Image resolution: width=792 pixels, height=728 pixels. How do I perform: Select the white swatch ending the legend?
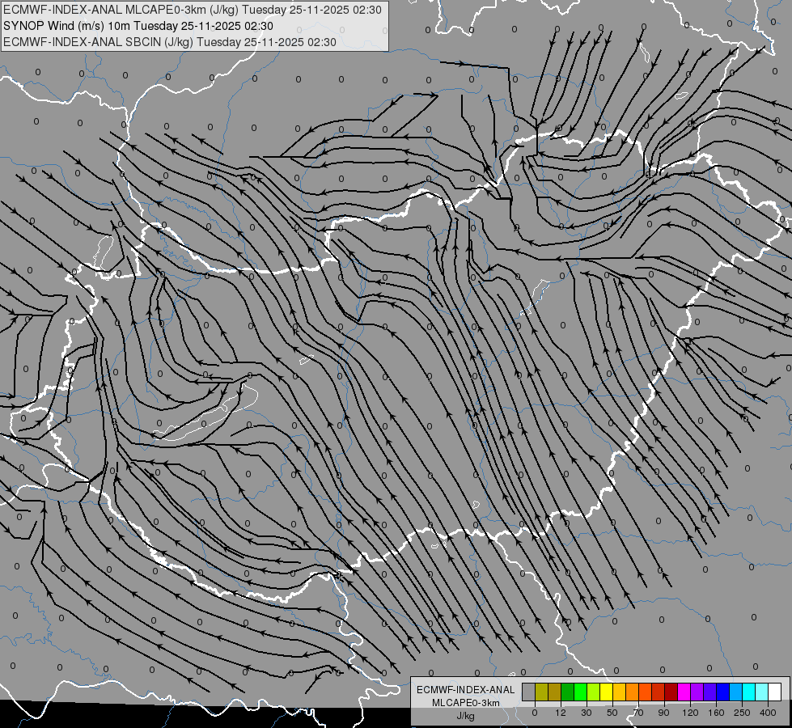(x=775, y=692)
